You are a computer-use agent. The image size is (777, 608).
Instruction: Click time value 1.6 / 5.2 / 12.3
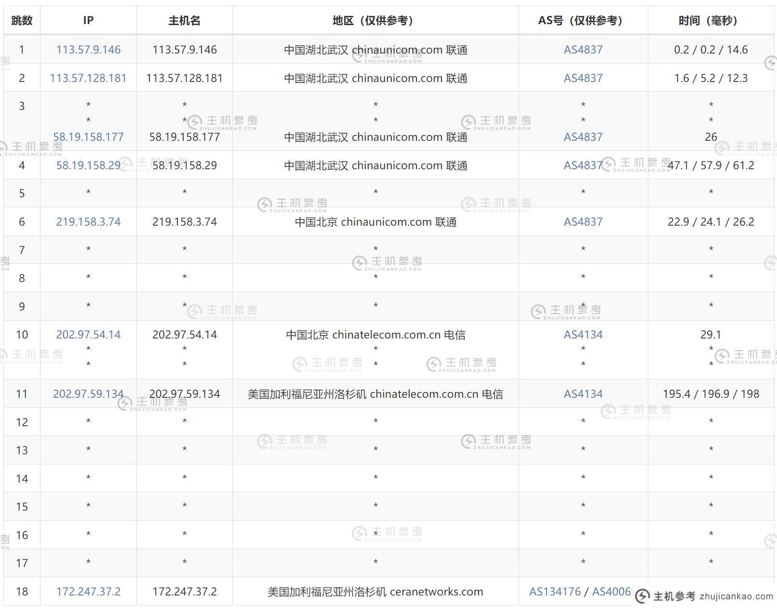click(x=711, y=78)
